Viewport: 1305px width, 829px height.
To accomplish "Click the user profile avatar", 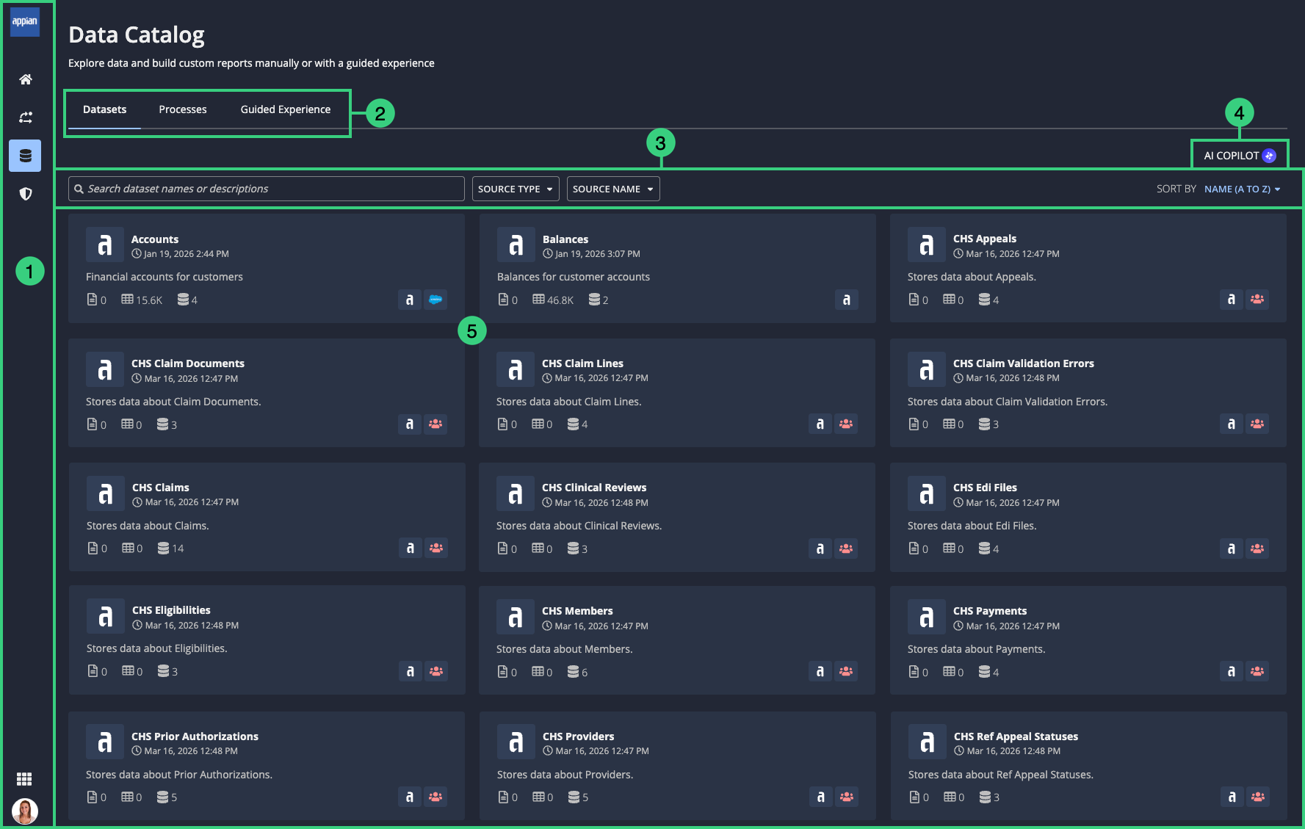I will 25,811.
